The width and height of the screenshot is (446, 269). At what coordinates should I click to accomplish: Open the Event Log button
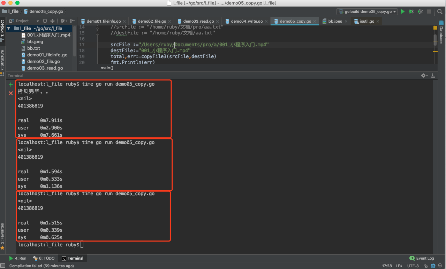tap(422, 258)
